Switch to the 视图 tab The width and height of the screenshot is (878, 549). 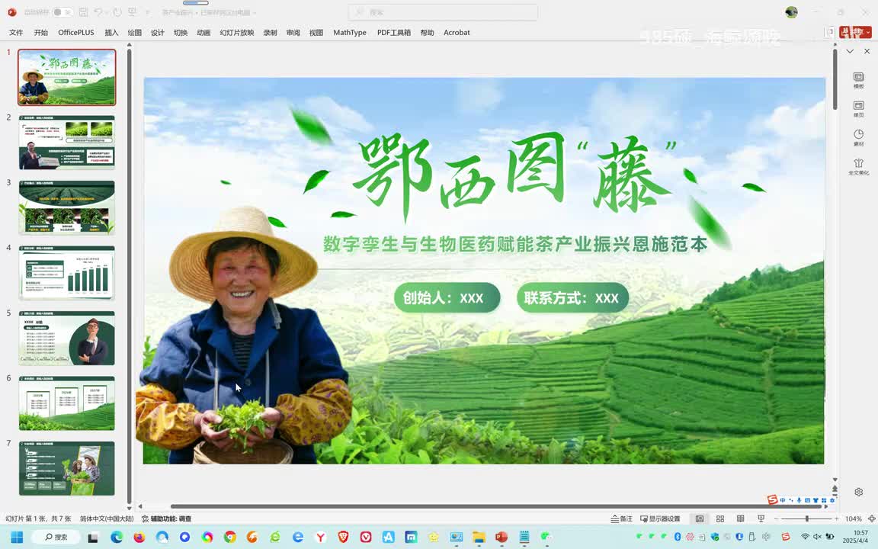[x=316, y=33]
